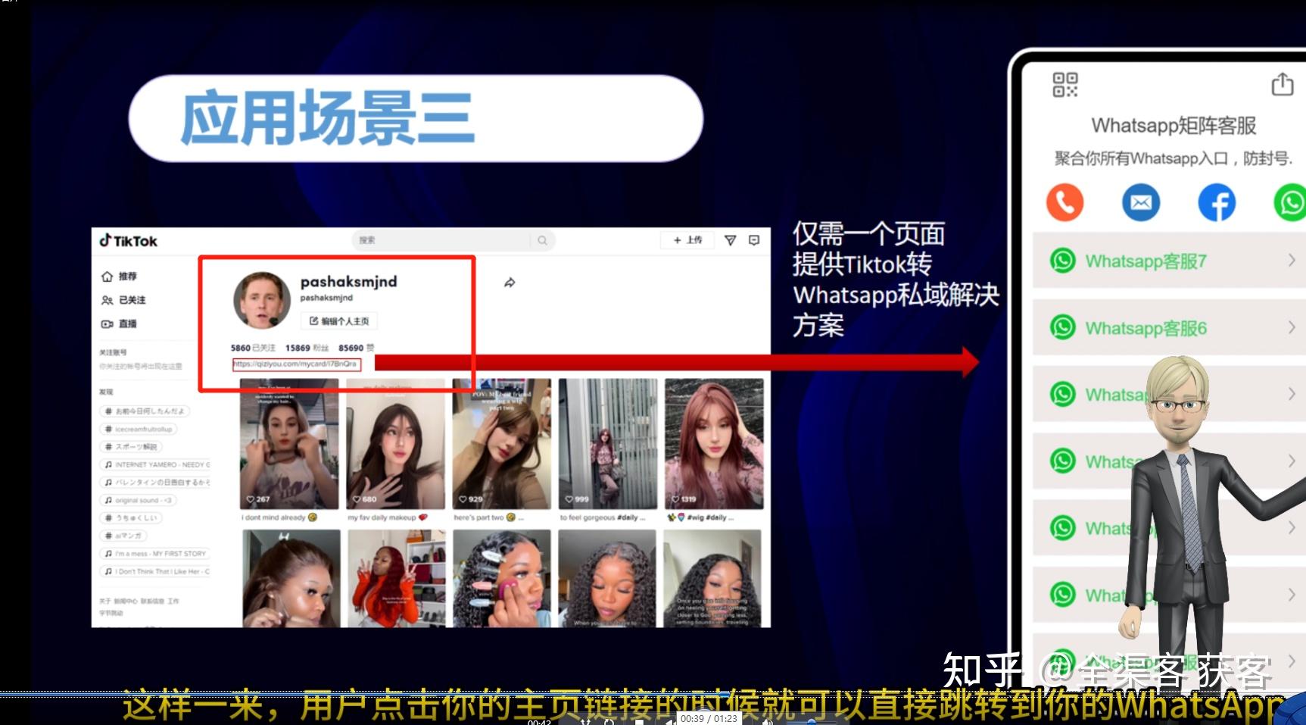Click the share arrow beside the profile
Screen dimensions: 1306x725
click(x=510, y=283)
